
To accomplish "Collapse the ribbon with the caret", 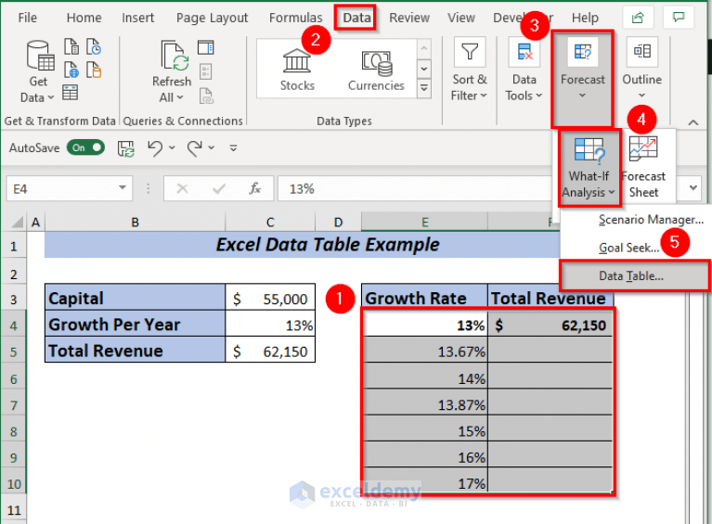I will [x=693, y=122].
